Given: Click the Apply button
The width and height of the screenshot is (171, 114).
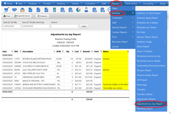Looking at the screenshot, I should click(84, 26).
